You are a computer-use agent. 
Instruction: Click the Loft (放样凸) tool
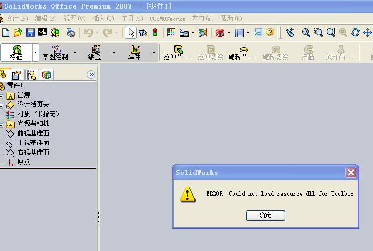point(339,53)
